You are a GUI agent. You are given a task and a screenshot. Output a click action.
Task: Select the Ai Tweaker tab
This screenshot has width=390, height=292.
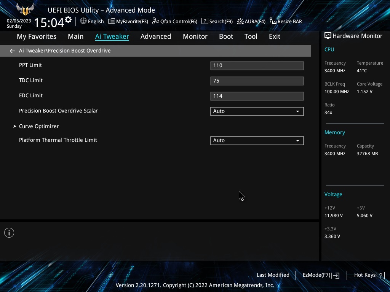pos(112,36)
